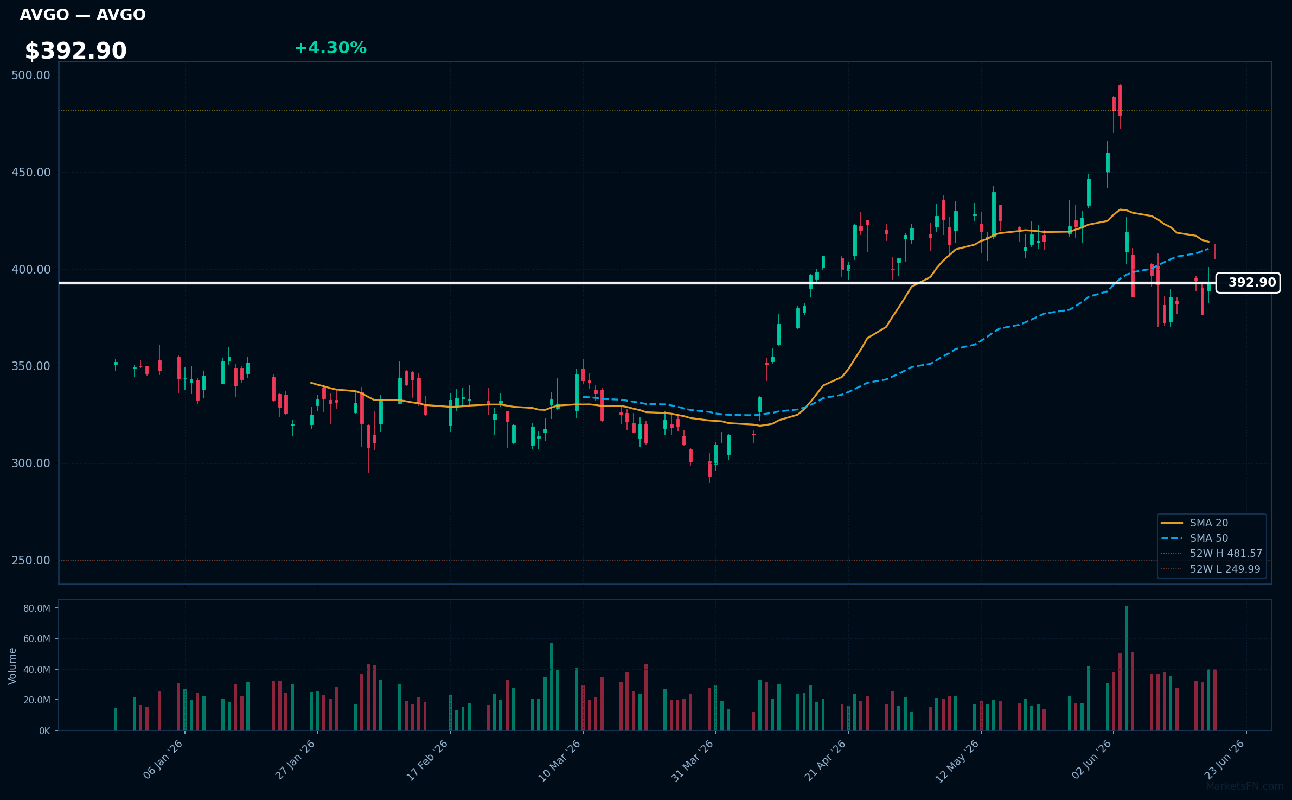The image size is (1292, 800).
Task: Click the blue dashed sample beside SMA 50
Action: pyautogui.click(x=1172, y=538)
